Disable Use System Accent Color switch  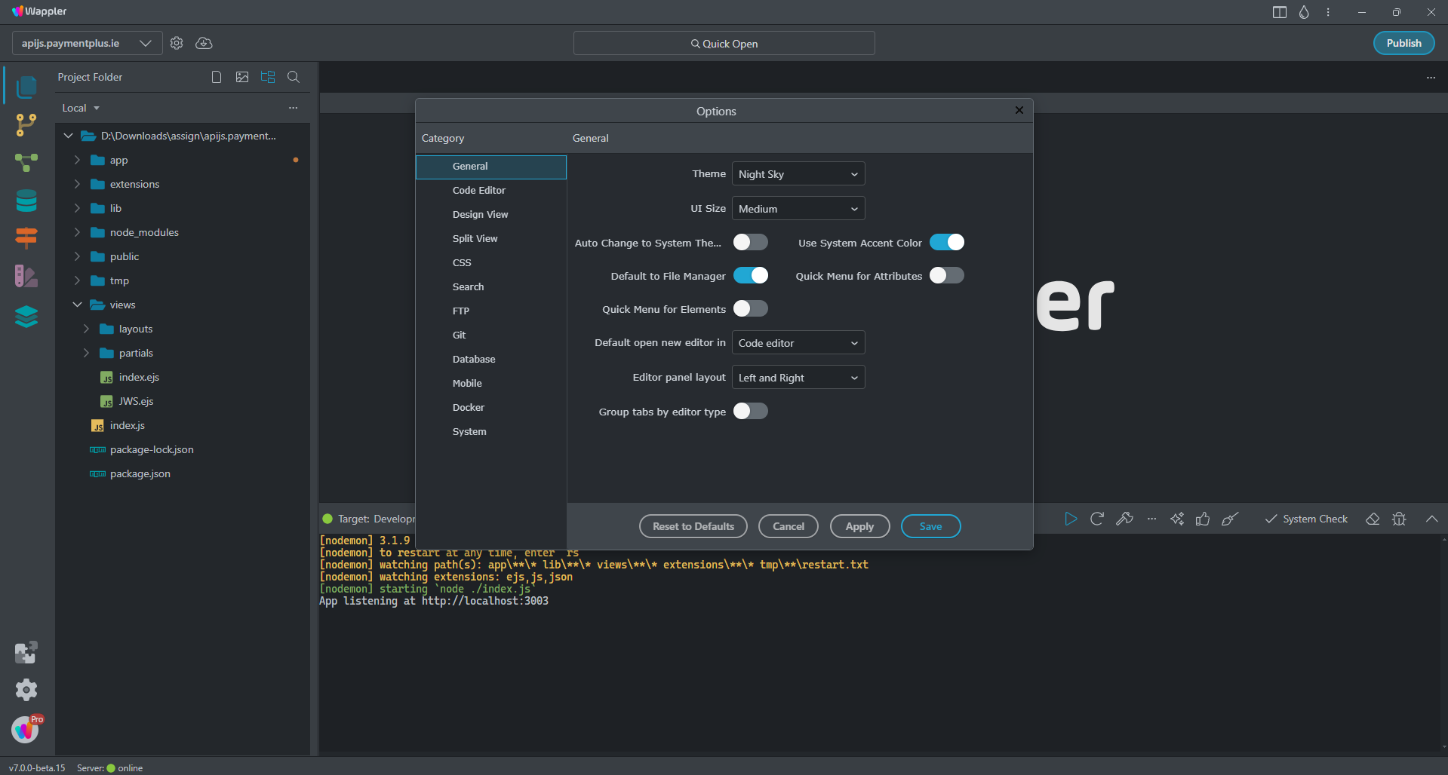[x=947, y=242]
